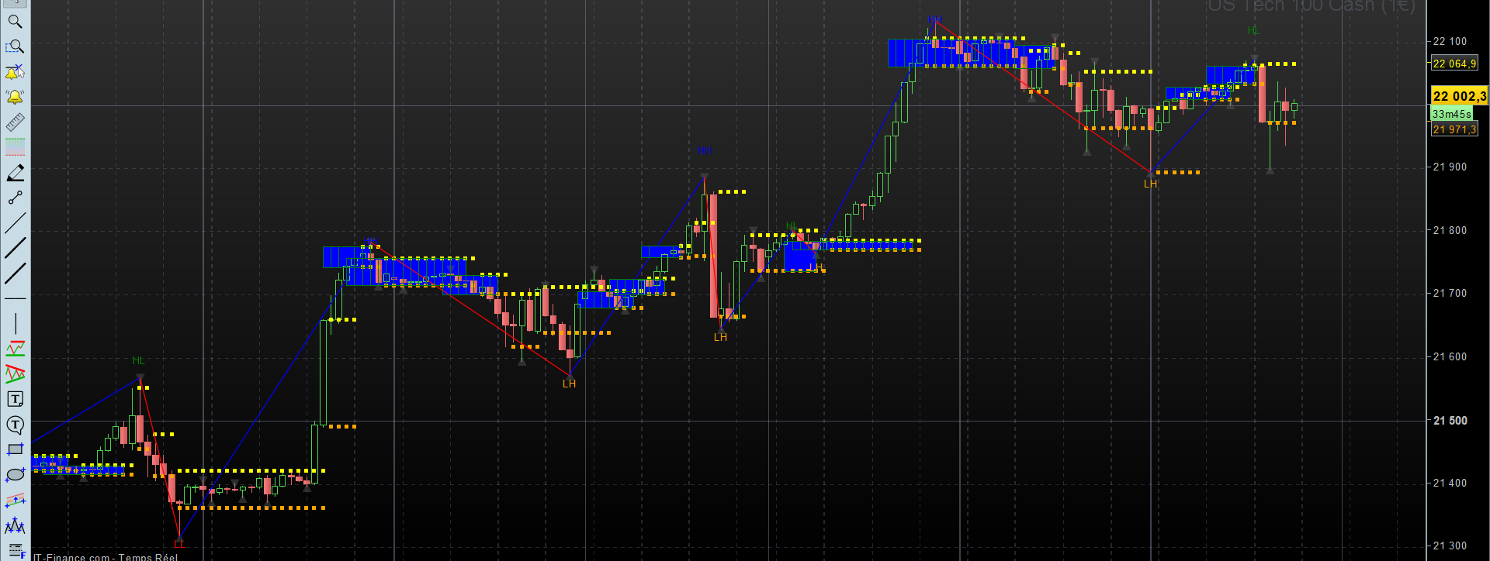Viewport: 1490px width, 561px height.
Task: Click the 21 500 price axis label
Action: (x=1450, y=421)
